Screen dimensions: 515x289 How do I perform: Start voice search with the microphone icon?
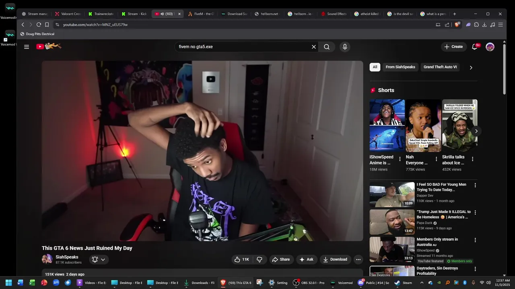(345, 47)
